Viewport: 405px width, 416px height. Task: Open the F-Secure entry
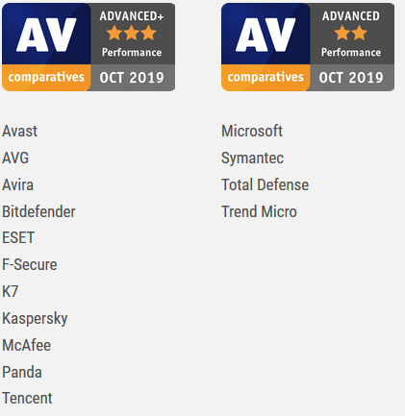pos(30,265)
